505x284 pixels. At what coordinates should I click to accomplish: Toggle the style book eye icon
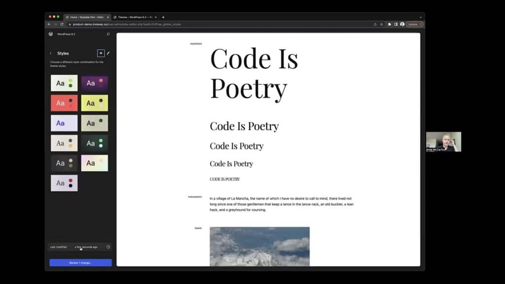pos(101,53)
